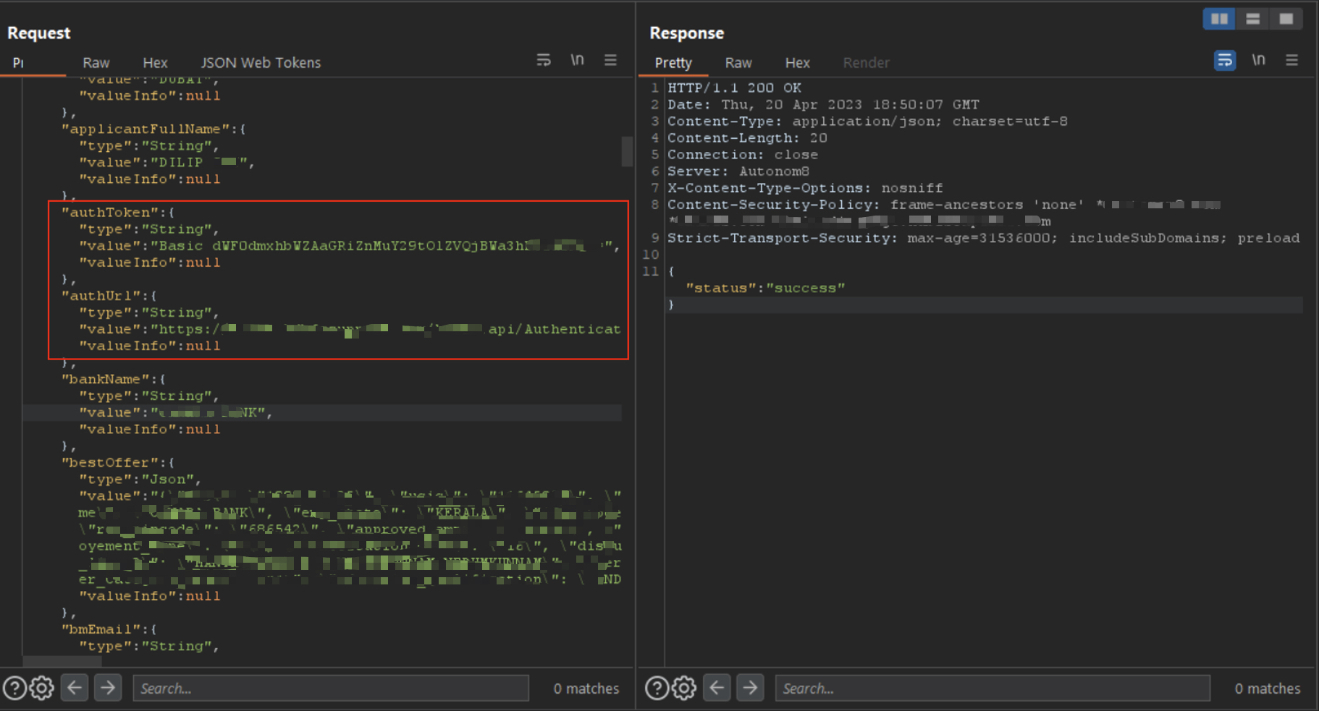
Task: Switch to side-by-side split layout
Action: tap(1219, 19)
